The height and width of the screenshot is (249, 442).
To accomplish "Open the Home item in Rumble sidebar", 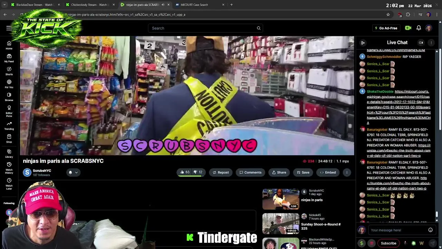I will point(9,45).
